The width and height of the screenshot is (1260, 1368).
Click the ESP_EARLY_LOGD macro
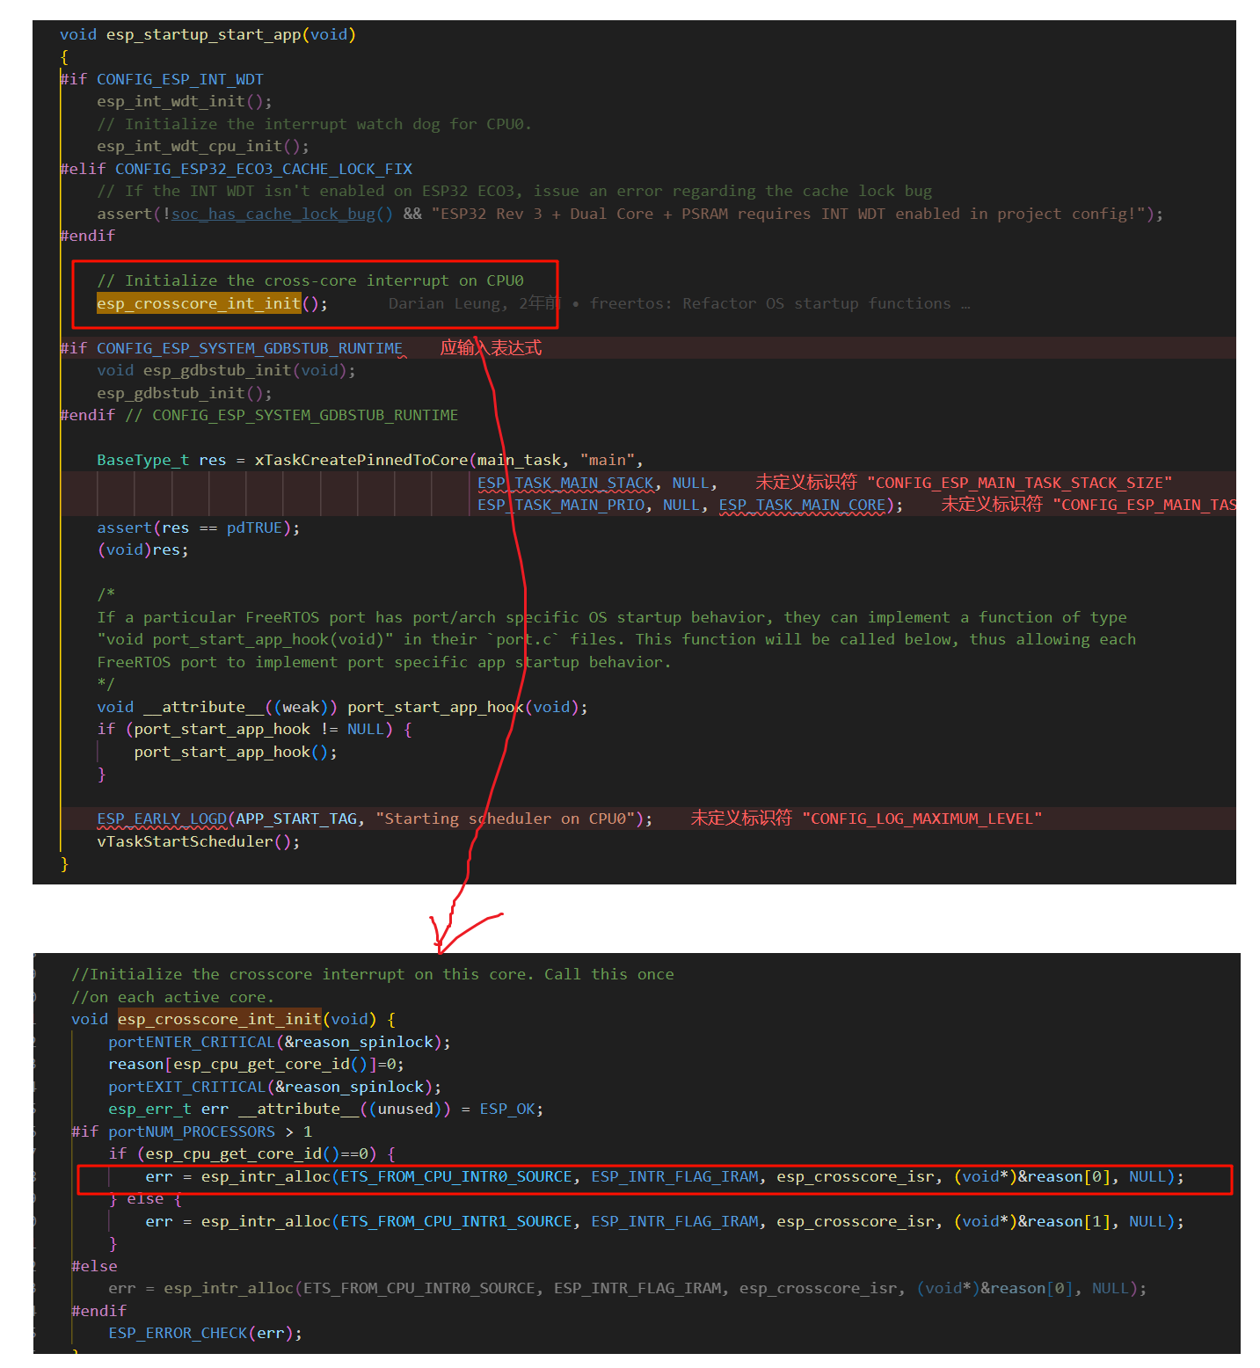[162, 819]
